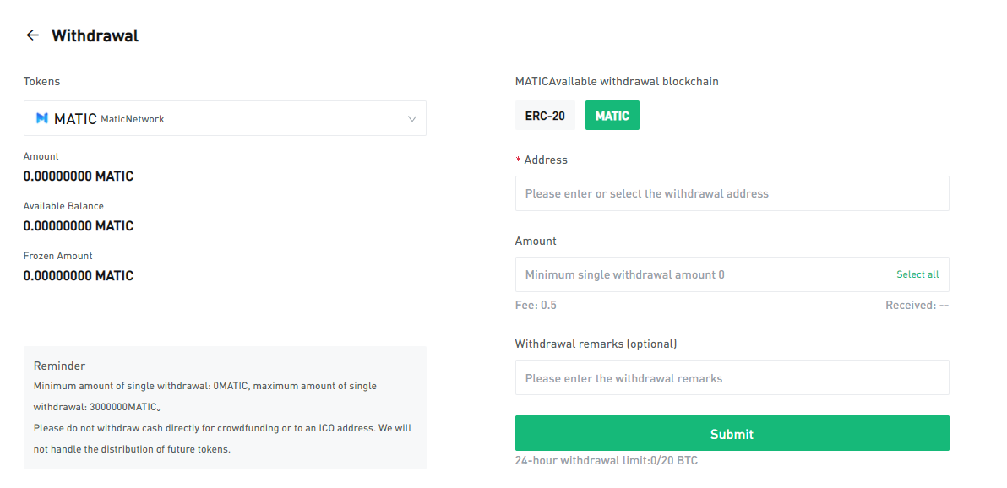Click the Withdrawal remarks (optional) label

coord(596,344)
